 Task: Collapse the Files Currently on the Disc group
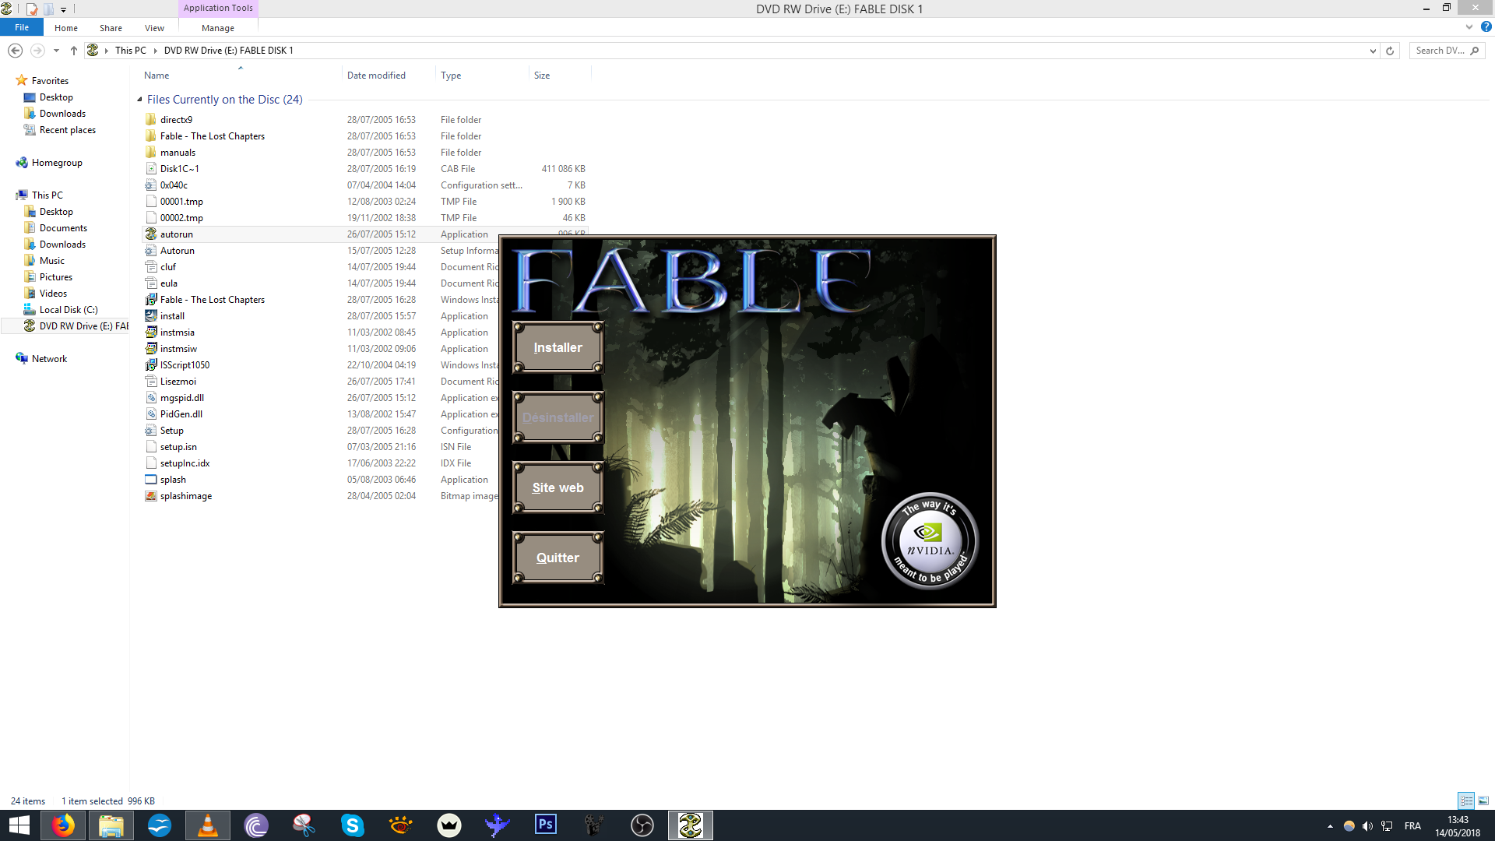(139, 100)
